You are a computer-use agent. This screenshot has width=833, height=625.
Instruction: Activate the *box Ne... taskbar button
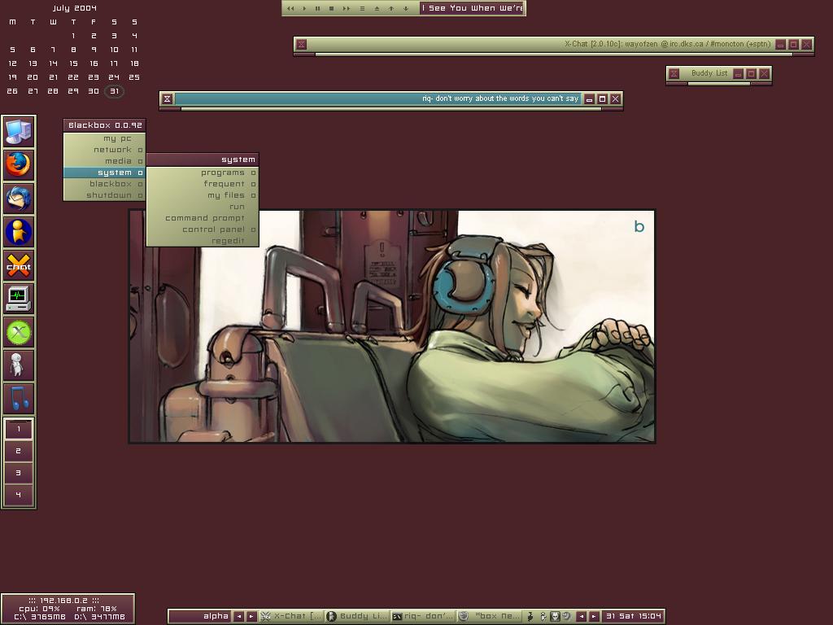[x=489, y=617]
